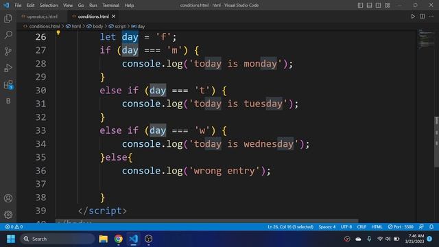
Task: Open the feedback icon in status bar
Action: 421,227
